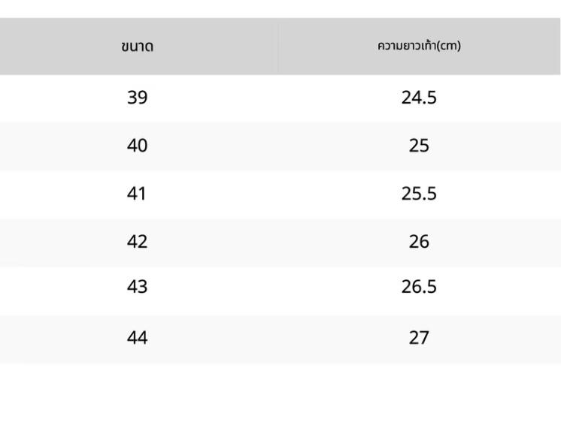Select size 43 cell
The image size is (561, 428).
[137, 287]
